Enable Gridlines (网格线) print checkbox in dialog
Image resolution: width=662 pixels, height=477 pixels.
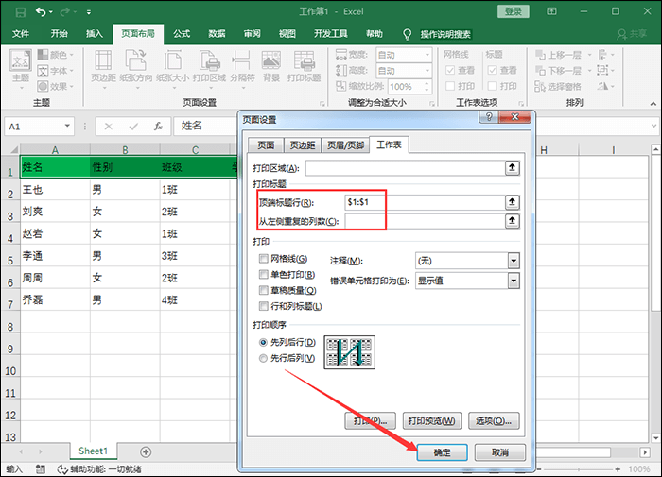point(264,258)
